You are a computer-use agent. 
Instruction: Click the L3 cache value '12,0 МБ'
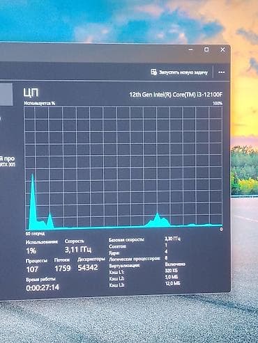pos(173,283)
